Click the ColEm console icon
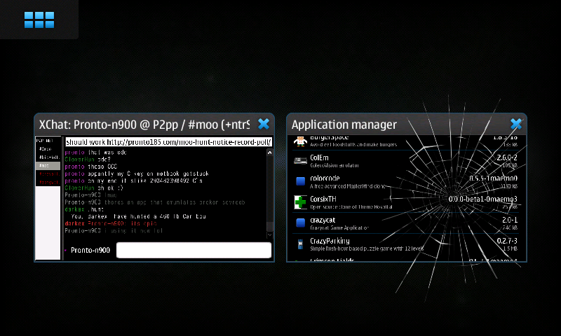Image resolution: width=561 pixels, height=336 pixels. point(300,161)
